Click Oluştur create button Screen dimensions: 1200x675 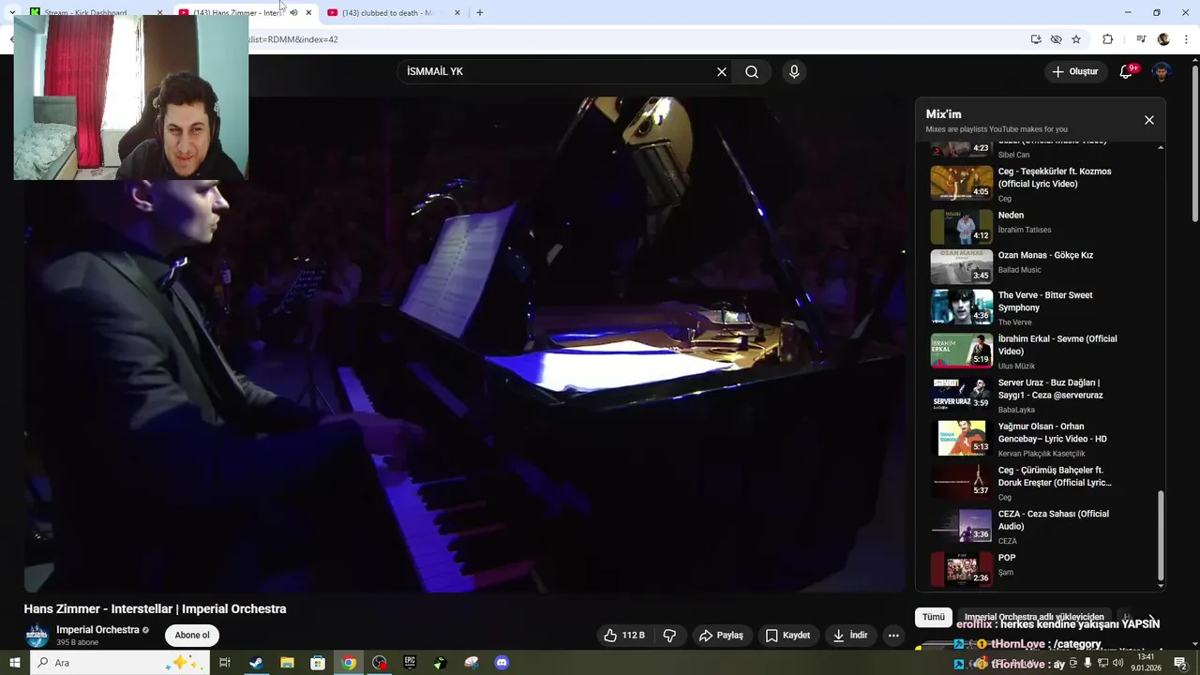click(x=1075, y=72)
